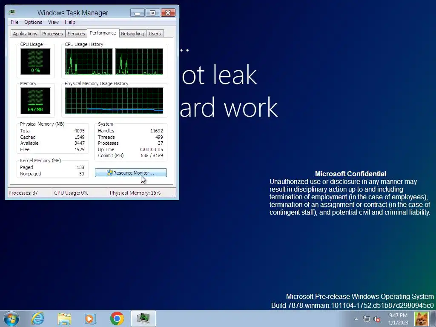Click the dog picture in taskbar corner
The width and height of the screenshot is (436, 327).
click(x=422, y=319)
